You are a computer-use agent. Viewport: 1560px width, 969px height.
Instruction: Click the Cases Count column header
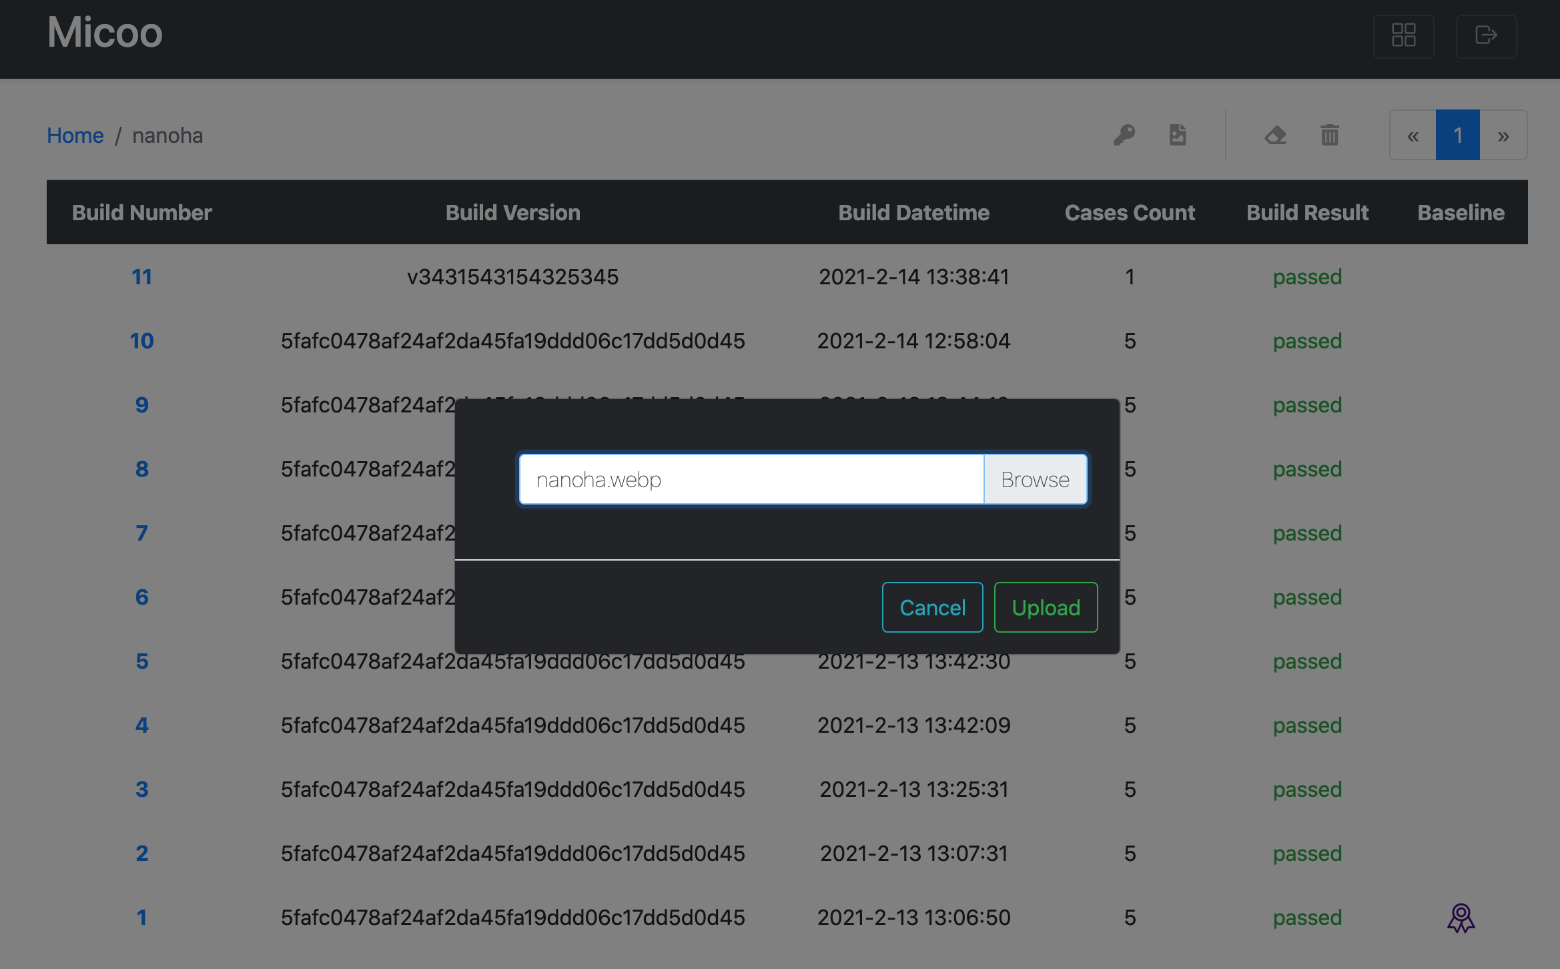[x=1130, y=213]
